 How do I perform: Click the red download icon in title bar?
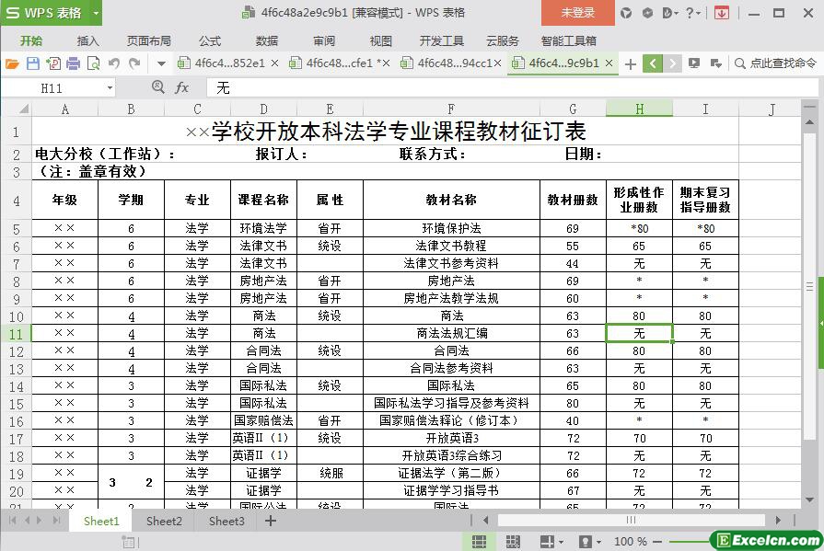pos(722,13)
